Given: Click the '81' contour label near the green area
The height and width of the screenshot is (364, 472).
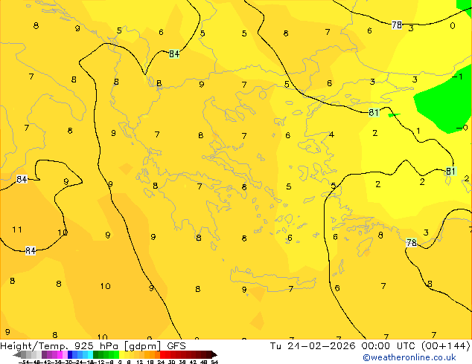Looking at the screenshot, I should click(x=374, y=112).
